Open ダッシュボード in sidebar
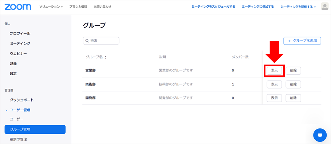331x144 pixels. [22, 100]
